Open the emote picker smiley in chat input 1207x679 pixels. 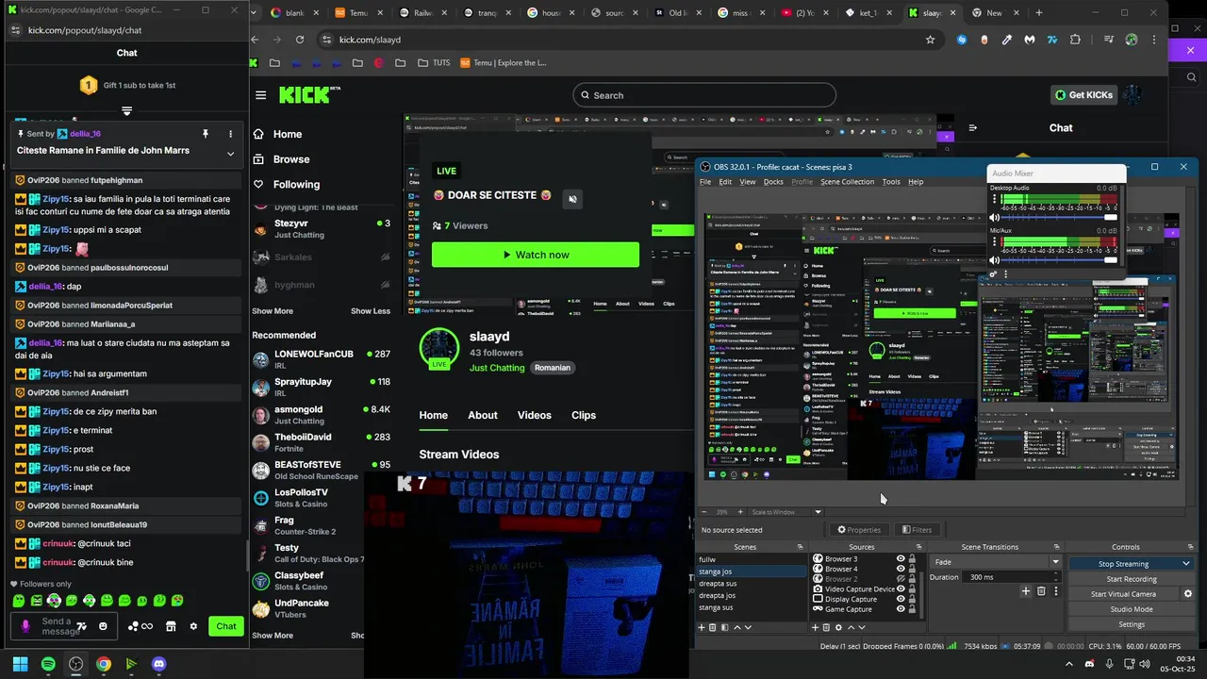[x=103, y=626]
